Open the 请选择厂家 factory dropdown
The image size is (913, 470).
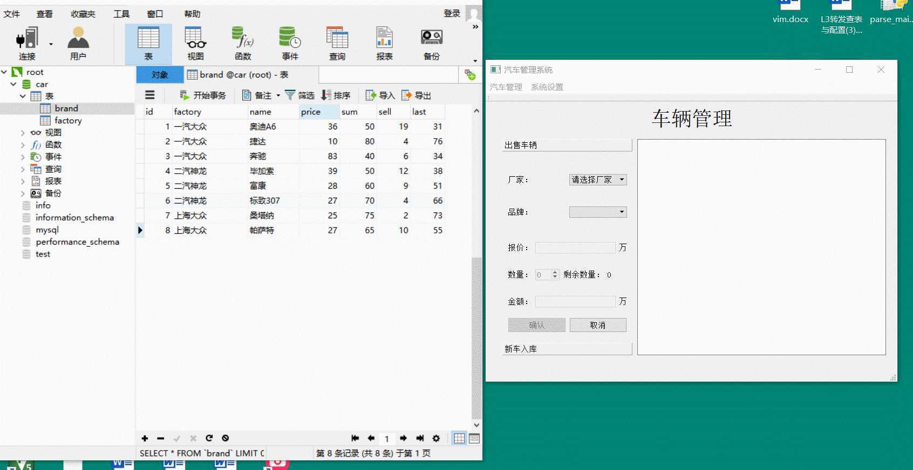pos(598,179)
